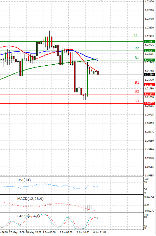Click the 0.003706 MACD scale value

(149, 197)
